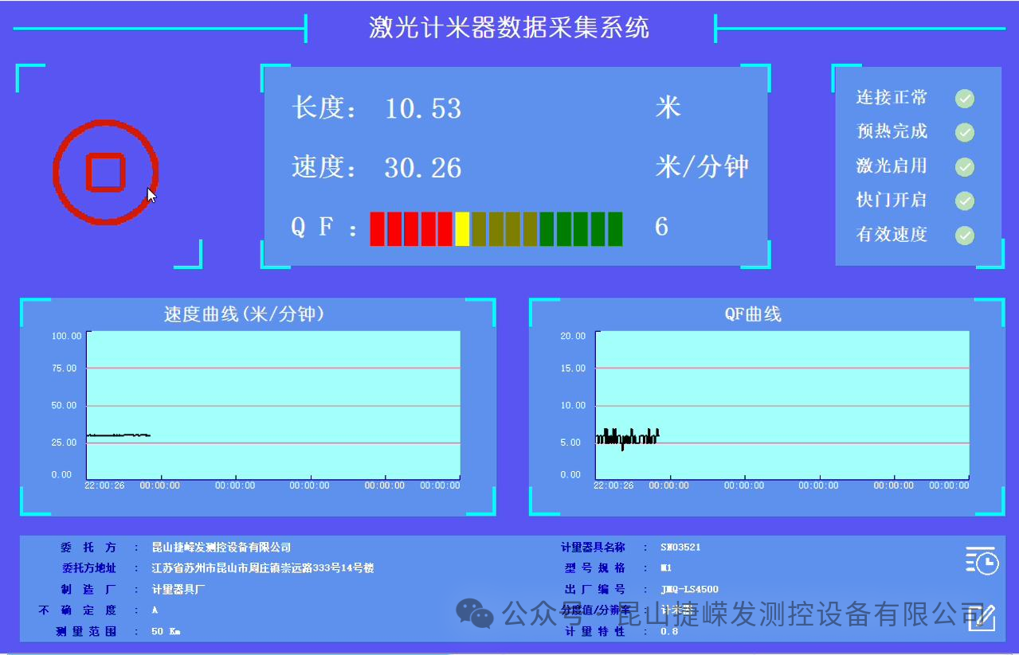Click the edit pencil icon
1019x655 pixels.
[x=982, y=618]
